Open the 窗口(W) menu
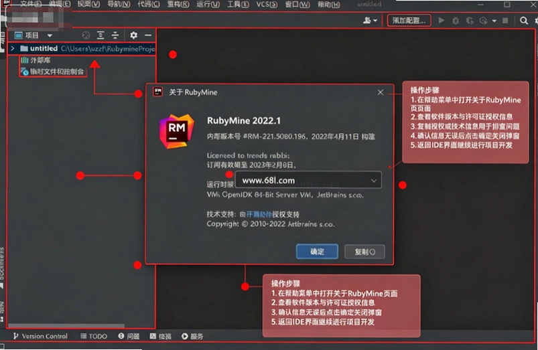Screen dimensions: 538x350 click(x=297, y=4)
